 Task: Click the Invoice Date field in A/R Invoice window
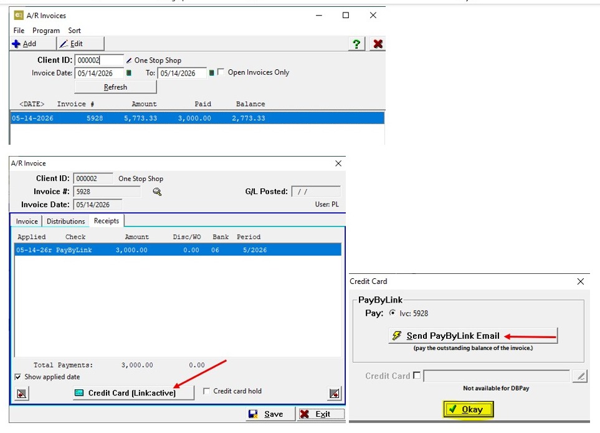point(98,205)
